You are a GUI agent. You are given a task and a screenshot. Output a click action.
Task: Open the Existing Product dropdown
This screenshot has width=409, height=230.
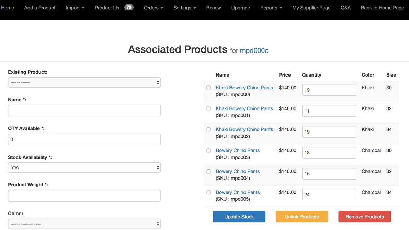(84, 83)
